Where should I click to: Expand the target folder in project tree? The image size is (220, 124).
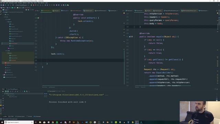tap(4, 63)
